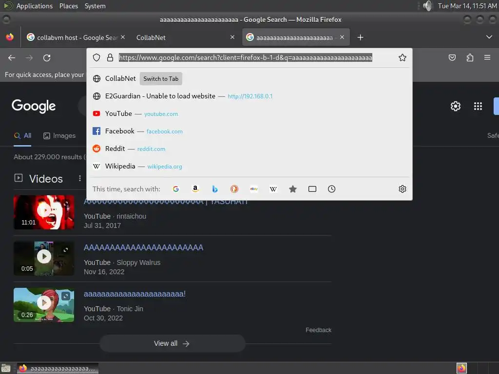This screenshot has width=499, height=374.
Task: Reload the current page
Action: coord(47,57)
